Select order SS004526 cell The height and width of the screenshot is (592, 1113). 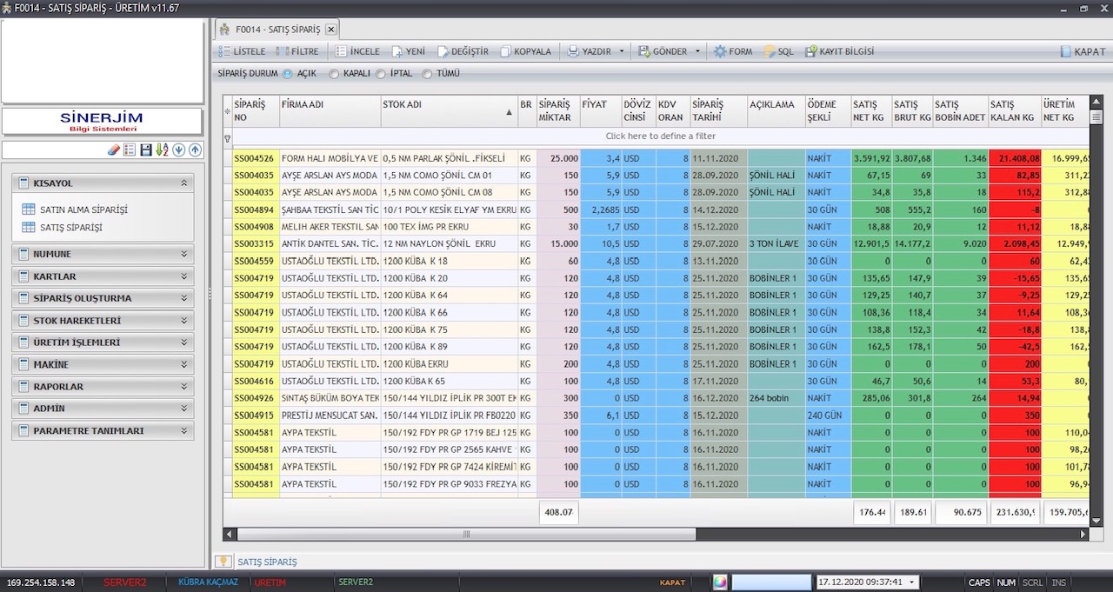[256, 159]
